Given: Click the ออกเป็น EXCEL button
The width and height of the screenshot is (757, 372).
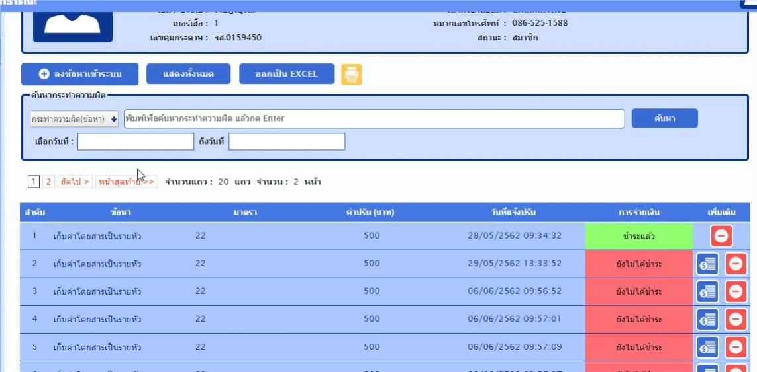Looking at the screenshot, I should pos(287,74).
